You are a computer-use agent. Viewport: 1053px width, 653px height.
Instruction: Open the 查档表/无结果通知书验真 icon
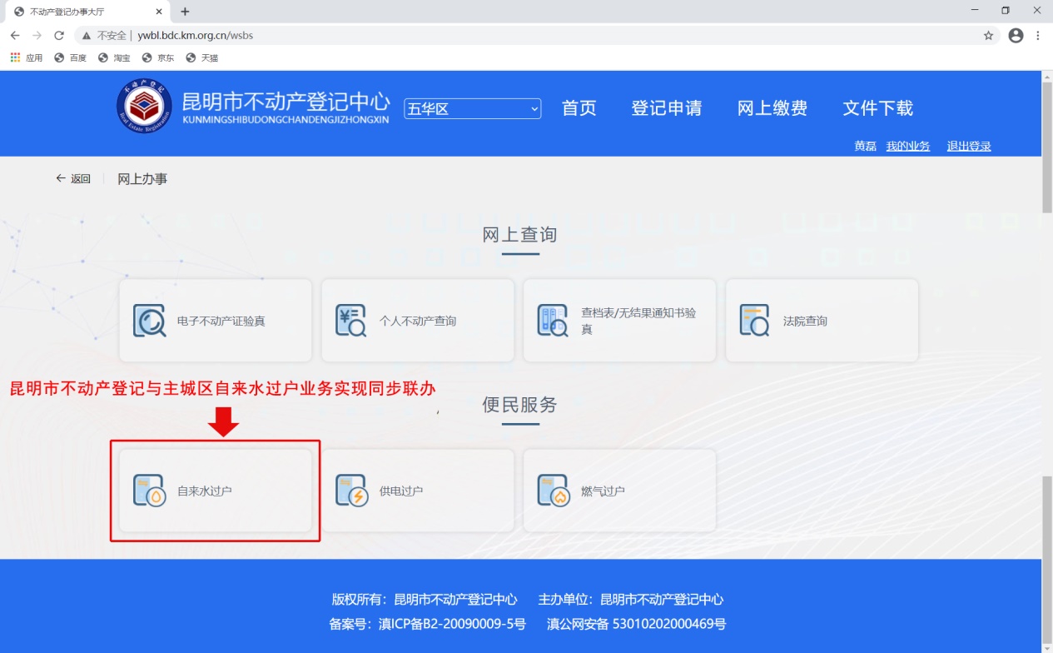coord(553,321)
